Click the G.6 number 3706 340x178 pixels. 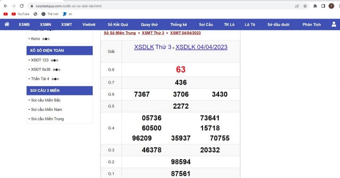point(181,94)
